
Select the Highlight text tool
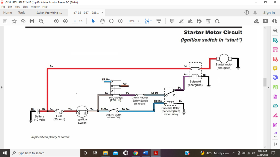click(181, 21)
